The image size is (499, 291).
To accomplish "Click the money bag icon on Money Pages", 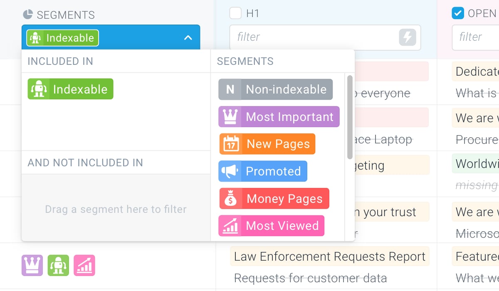I will point(231,199).
